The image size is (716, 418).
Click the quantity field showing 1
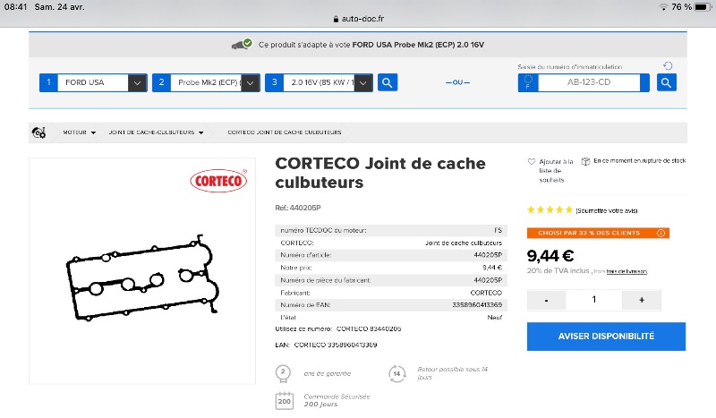[593, 300]
